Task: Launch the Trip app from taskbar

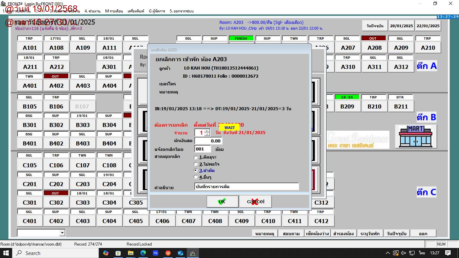Action: [x=156, y=253]
